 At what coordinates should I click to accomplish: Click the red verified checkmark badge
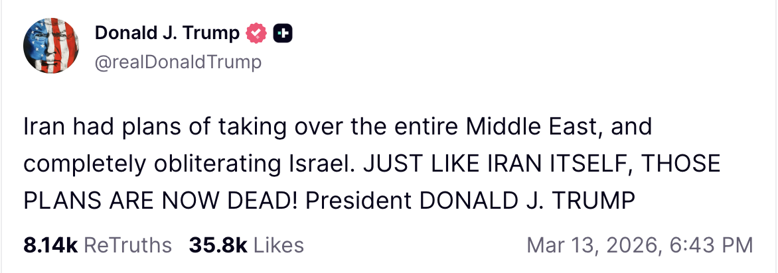(x=256, y=33)
